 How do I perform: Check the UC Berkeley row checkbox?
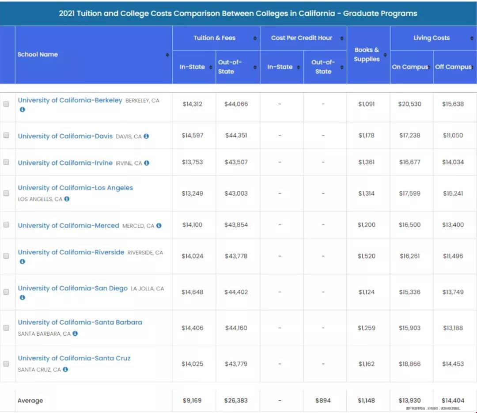pyautogui.click(x=6, y=104)
